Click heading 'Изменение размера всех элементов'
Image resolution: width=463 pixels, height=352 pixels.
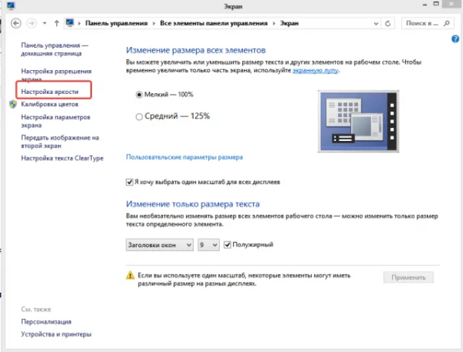point(196,51)
